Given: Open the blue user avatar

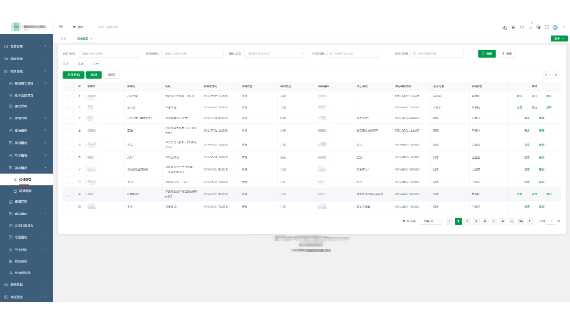Looking at the screenshot, I should click(555, 27).
